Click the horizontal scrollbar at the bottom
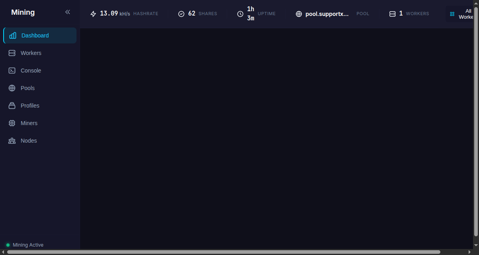 [x=223, y=252]
